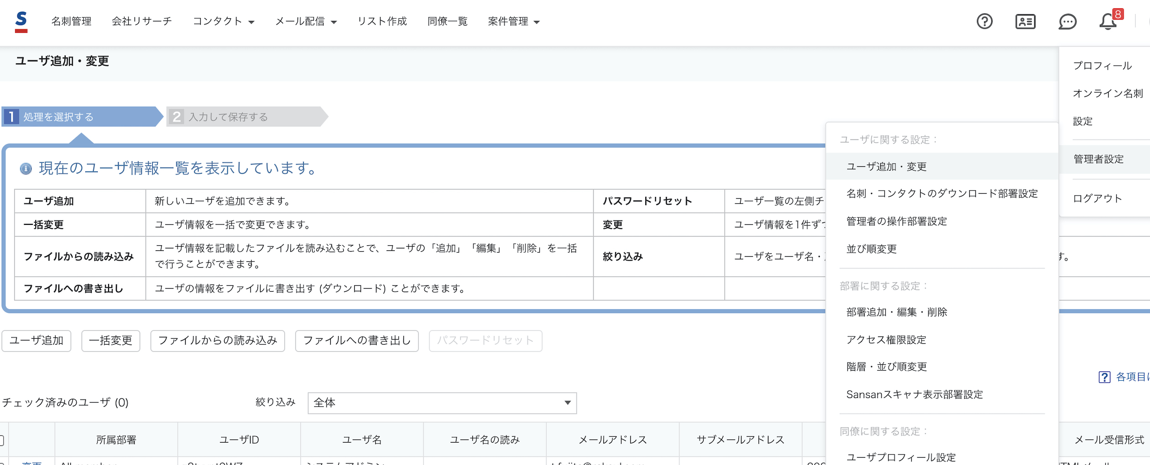Click step 2 入力して保存する indicator
1150x465 pixels.
tap(246, 117)
